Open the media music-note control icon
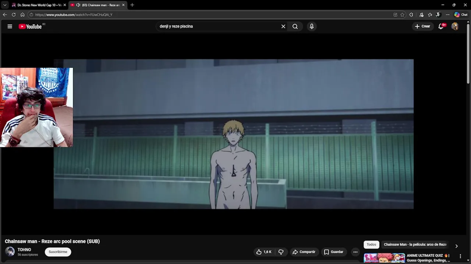 [x=421, y=15]
